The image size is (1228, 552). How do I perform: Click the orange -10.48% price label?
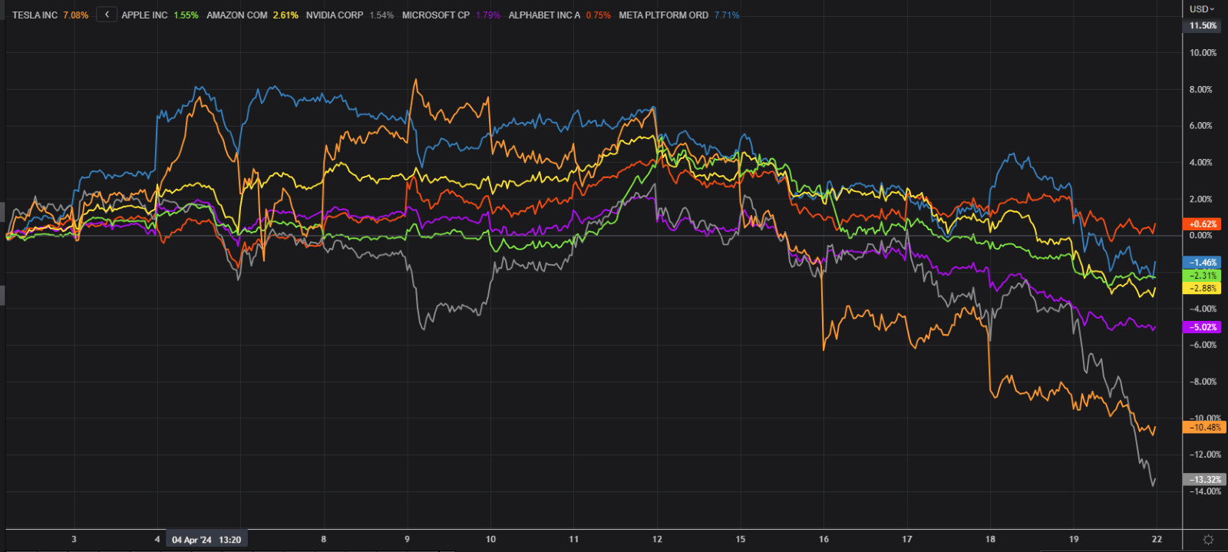tap(1204, 428)
